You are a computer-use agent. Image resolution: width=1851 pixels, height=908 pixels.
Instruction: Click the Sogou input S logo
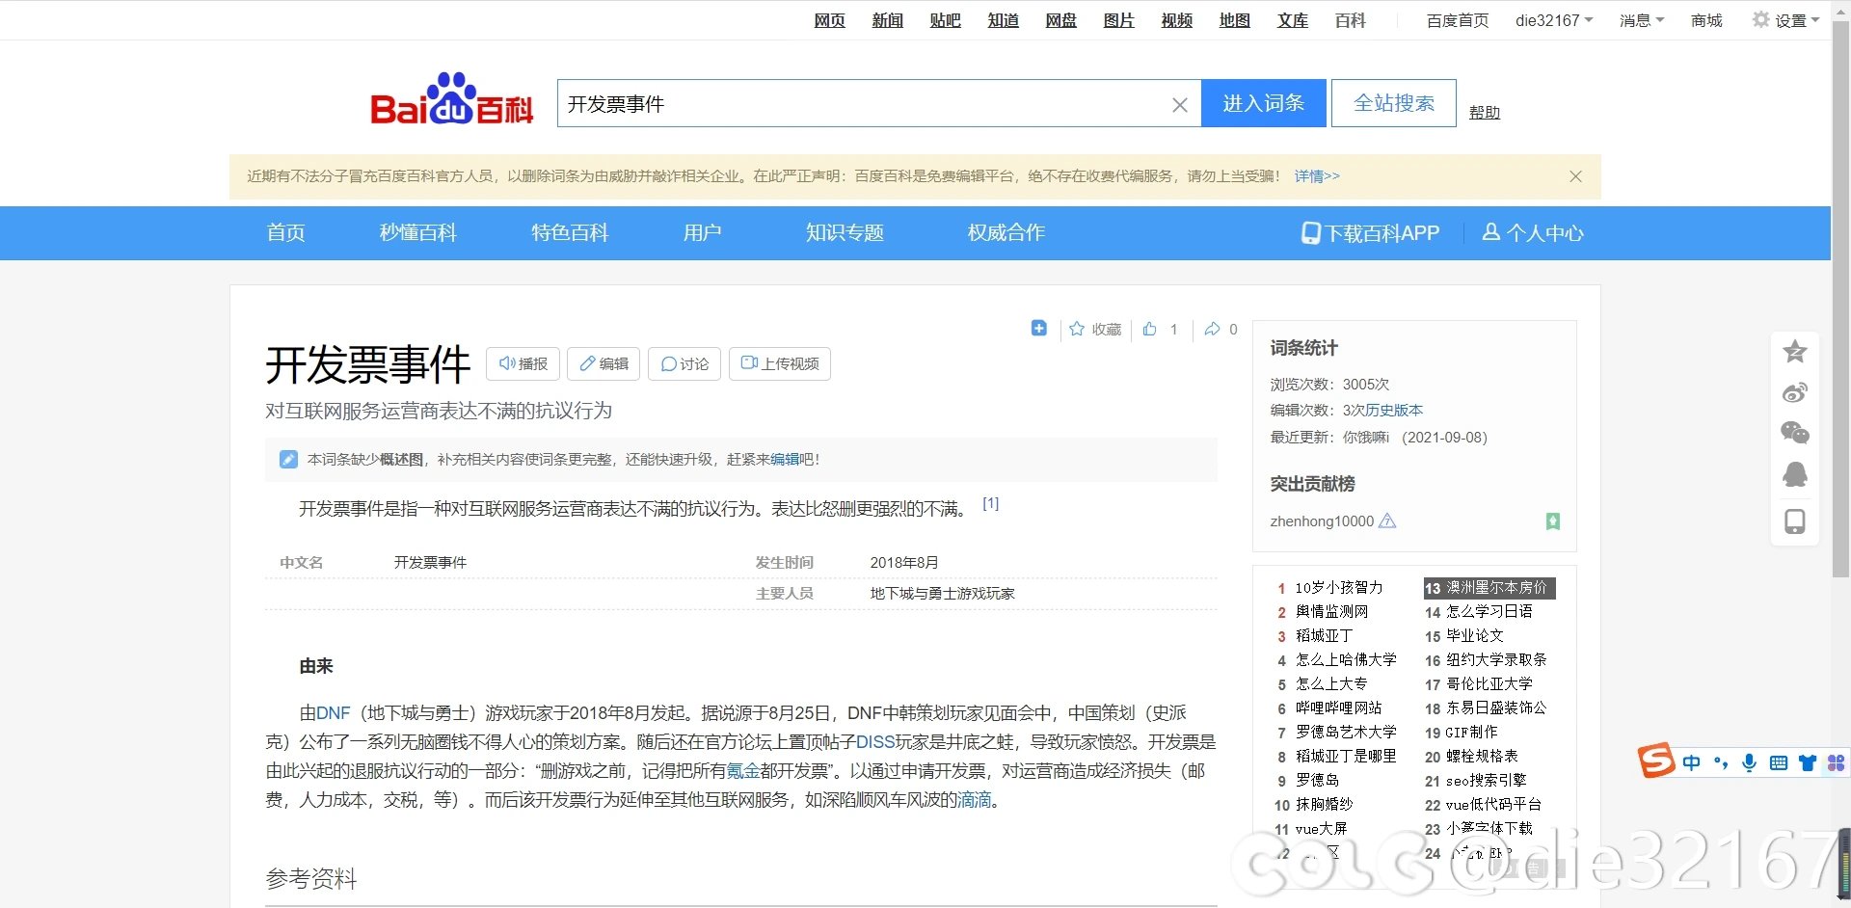point(1656,761)
